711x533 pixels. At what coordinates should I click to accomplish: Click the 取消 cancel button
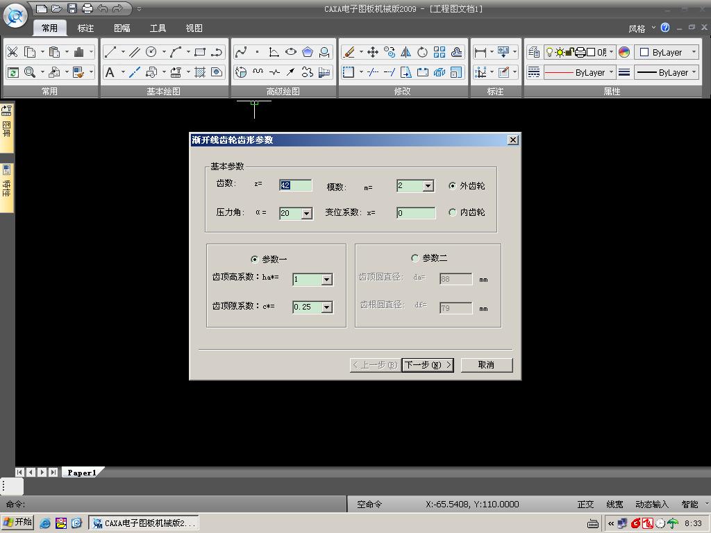pyautogui.click(x=487, y=365)
